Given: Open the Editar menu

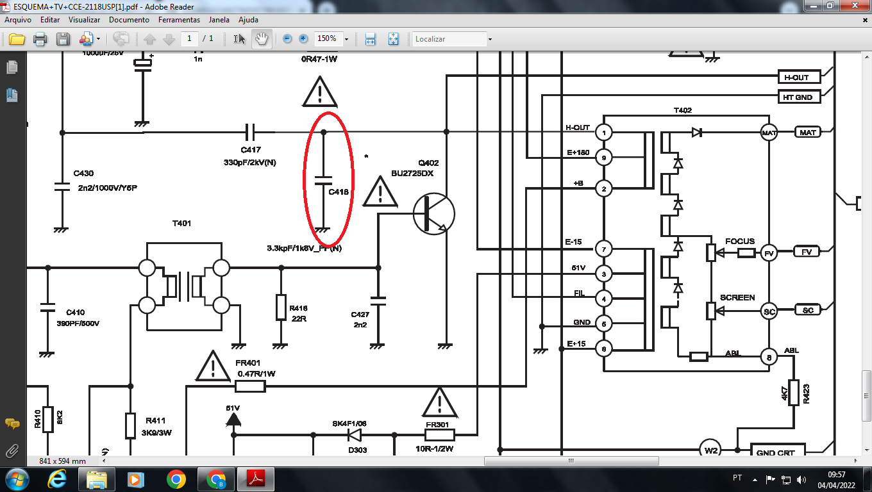Looking at the screenshot, I should point(50,20).
